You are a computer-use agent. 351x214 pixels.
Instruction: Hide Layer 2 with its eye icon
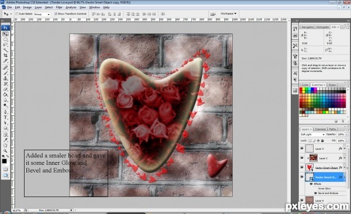(302, 158)
